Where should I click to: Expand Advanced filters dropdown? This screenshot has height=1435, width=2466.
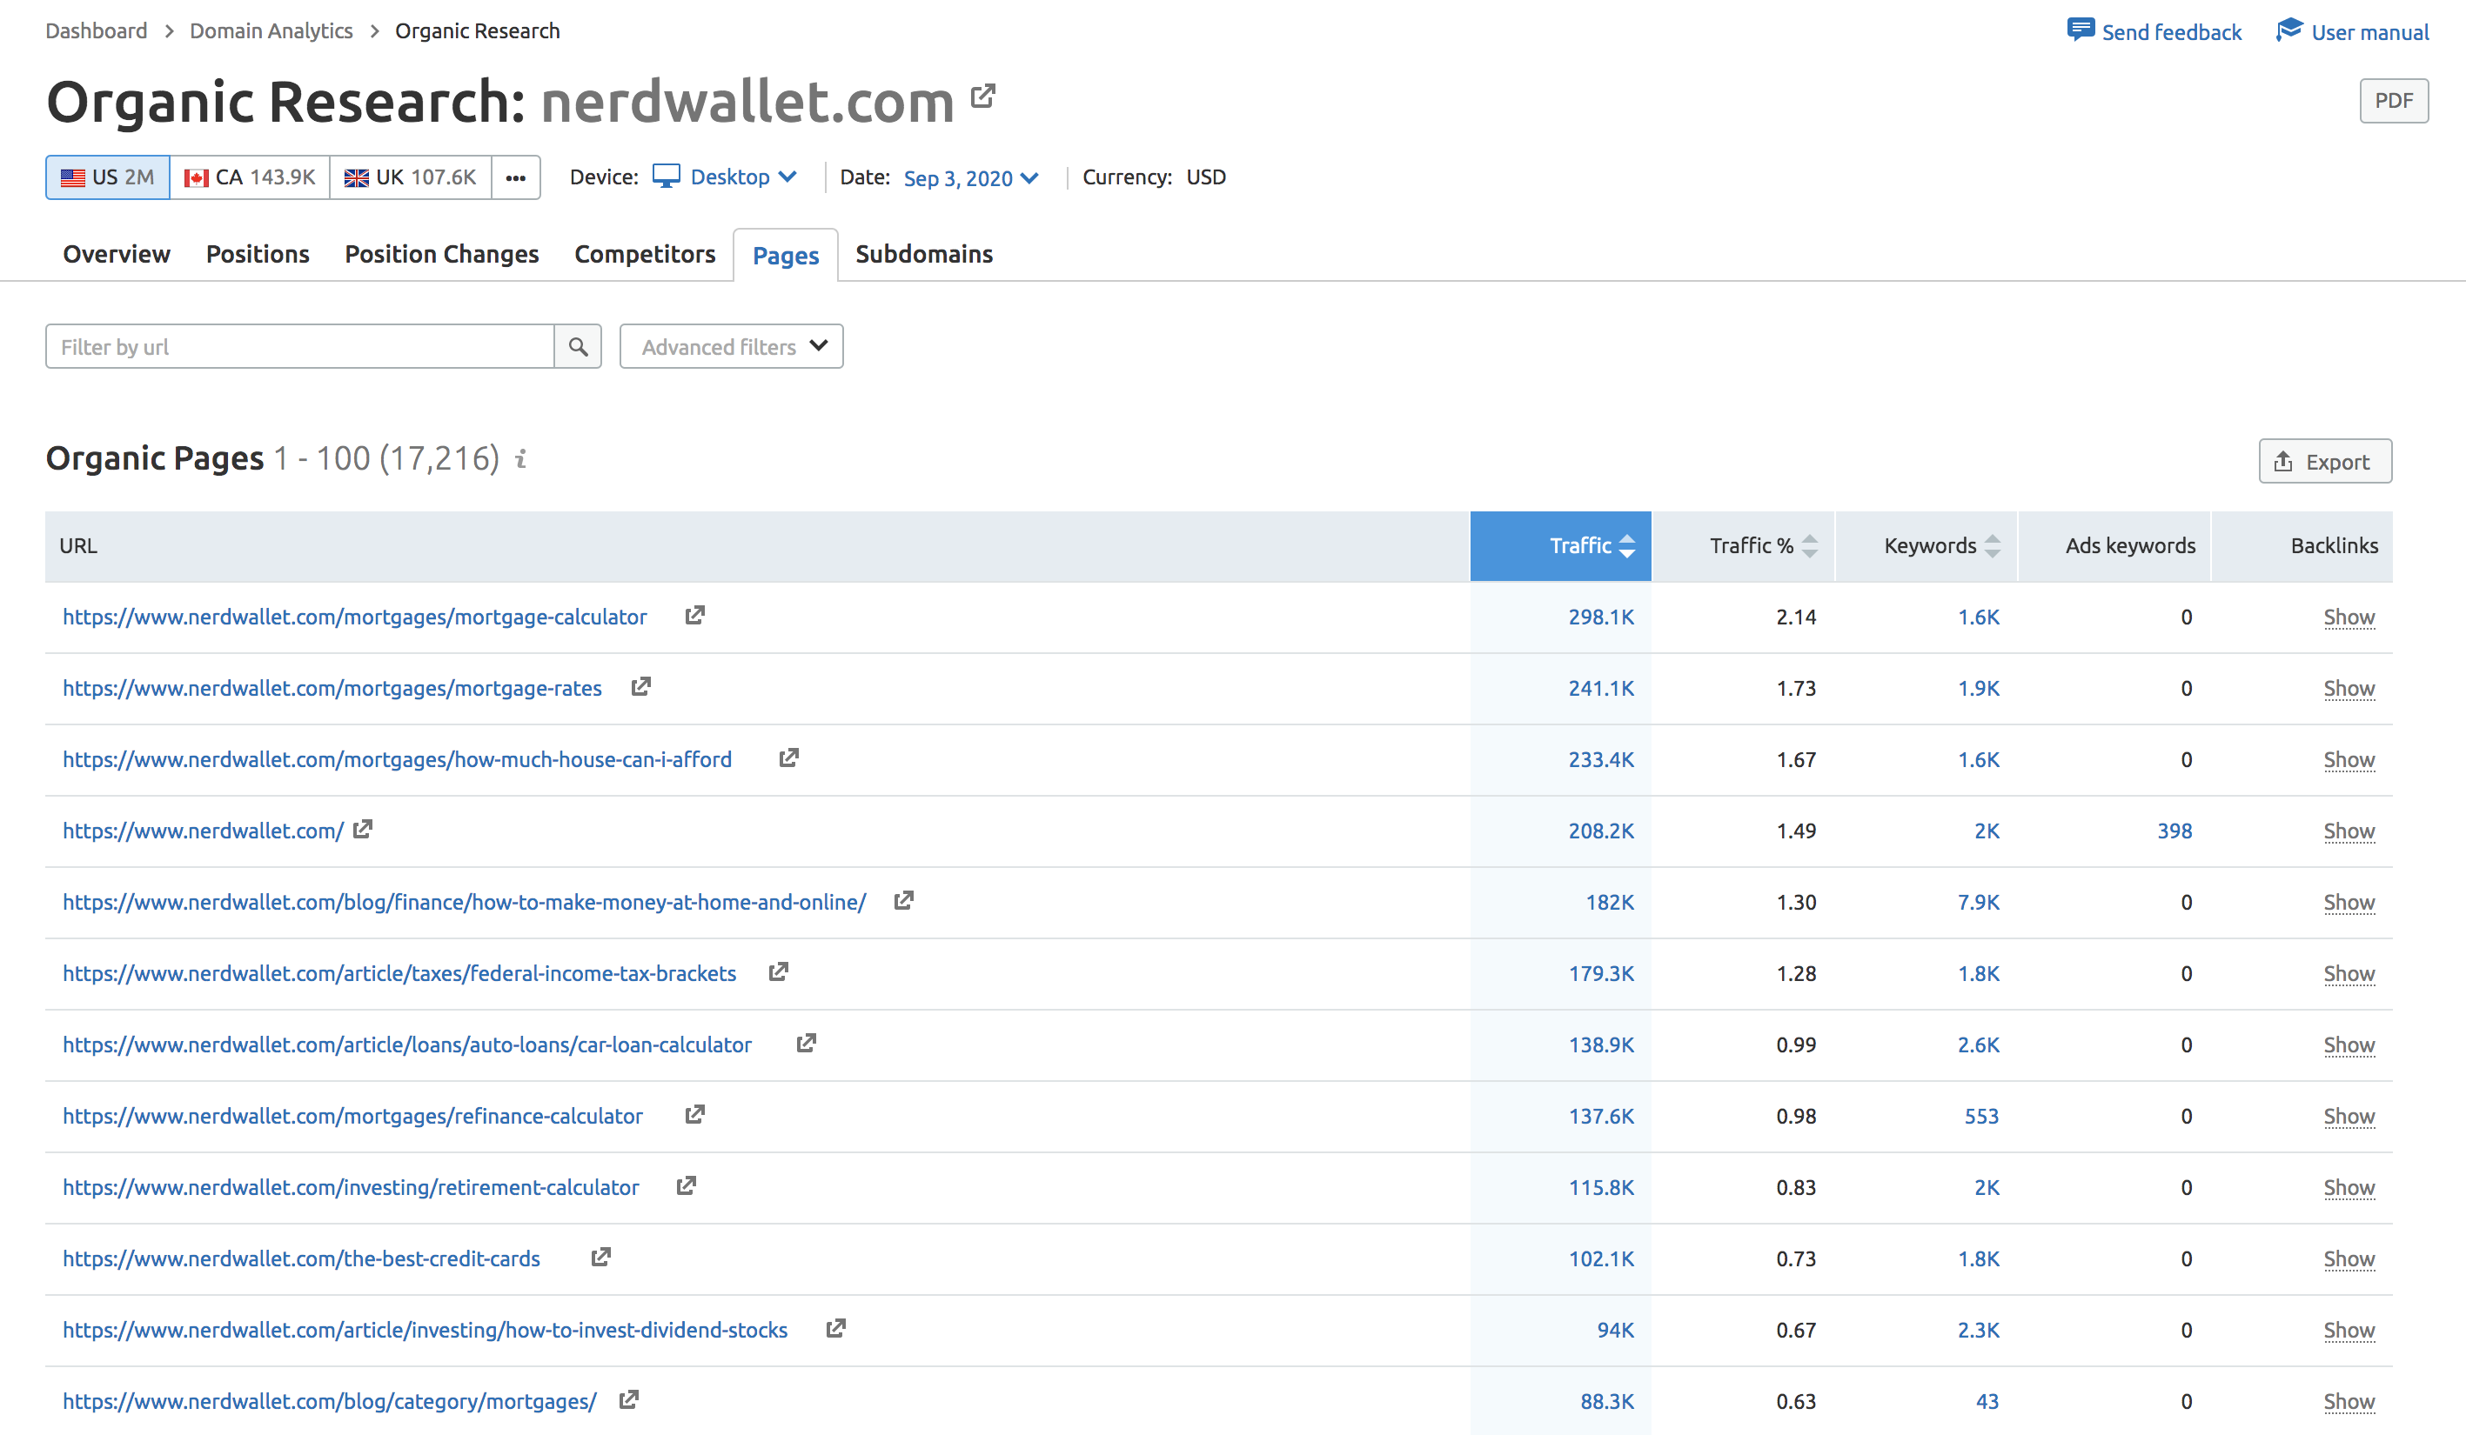732,346
